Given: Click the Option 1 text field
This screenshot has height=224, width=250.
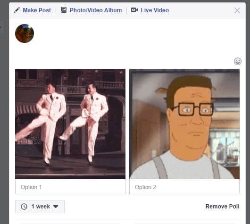Looking at the screenshot, I should (70, 187).
